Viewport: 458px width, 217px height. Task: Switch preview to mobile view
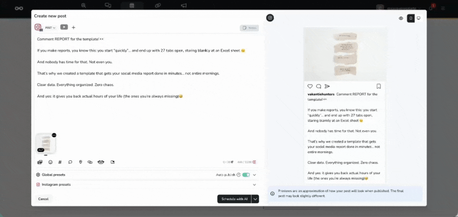pyautogui.click(x=411, y=19)
